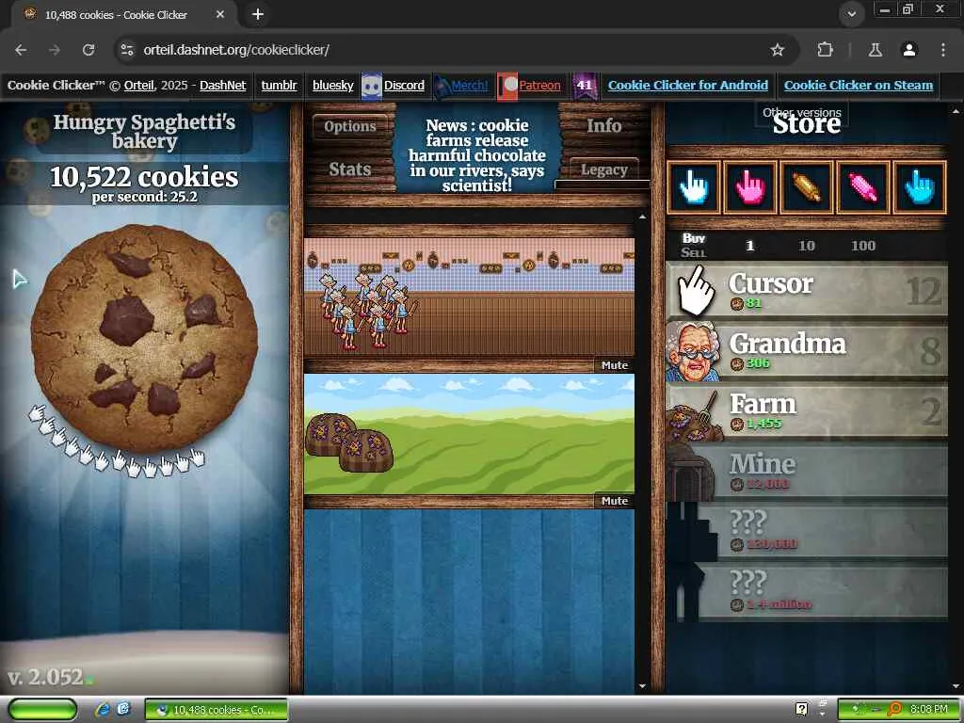The image size is (964, 723).
Task: Select the locked Mine building
Action: [807, 472]
